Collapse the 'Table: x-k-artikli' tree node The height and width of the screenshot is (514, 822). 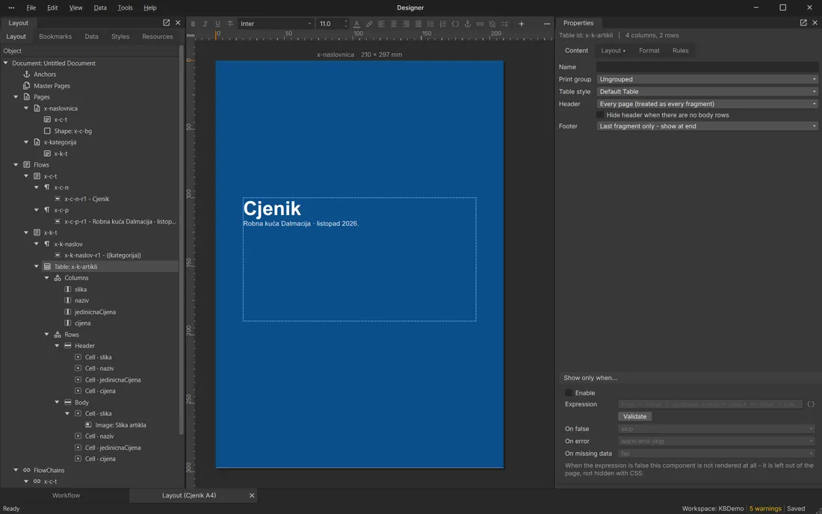point(37,266)
